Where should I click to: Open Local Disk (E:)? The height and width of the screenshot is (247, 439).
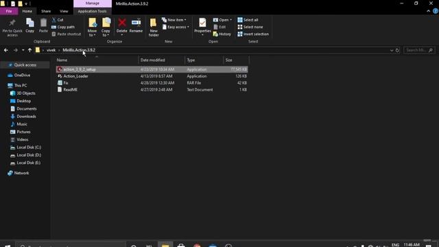(x=28, y=163)
